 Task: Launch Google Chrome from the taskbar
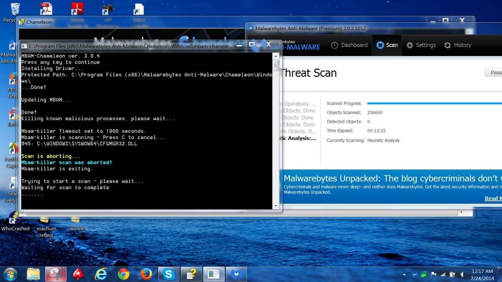[x=124, y=274]
